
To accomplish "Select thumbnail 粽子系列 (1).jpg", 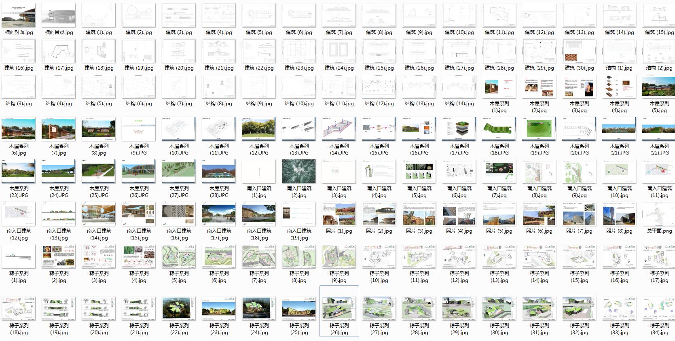I will click(19, 257).
